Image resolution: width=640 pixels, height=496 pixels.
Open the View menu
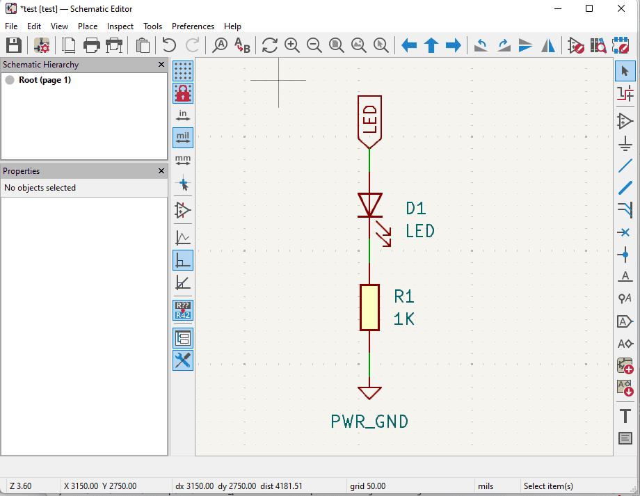[59, 26]
